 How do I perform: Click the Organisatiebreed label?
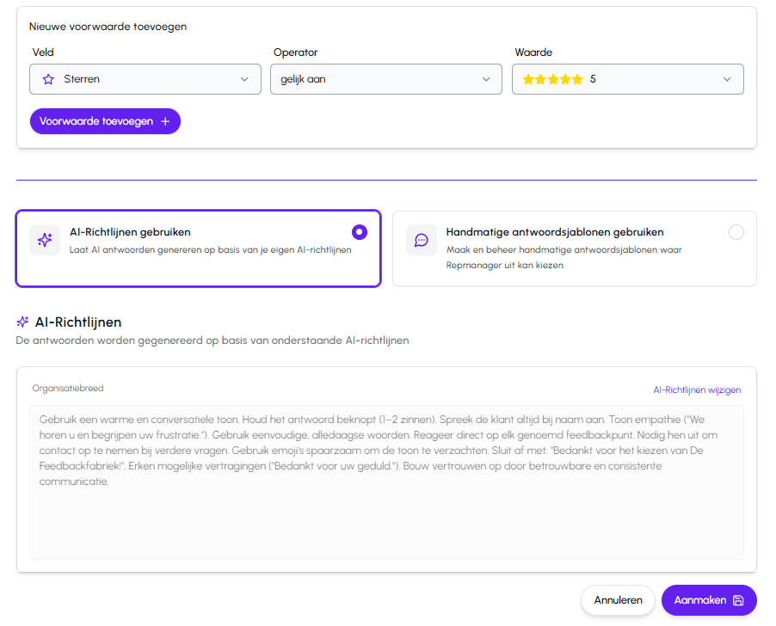point(68,388)
